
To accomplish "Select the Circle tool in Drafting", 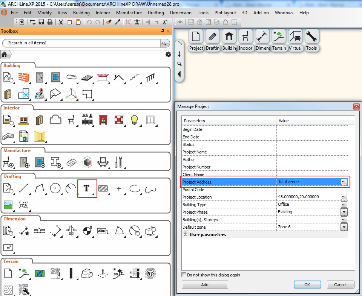I will point(55,188).
